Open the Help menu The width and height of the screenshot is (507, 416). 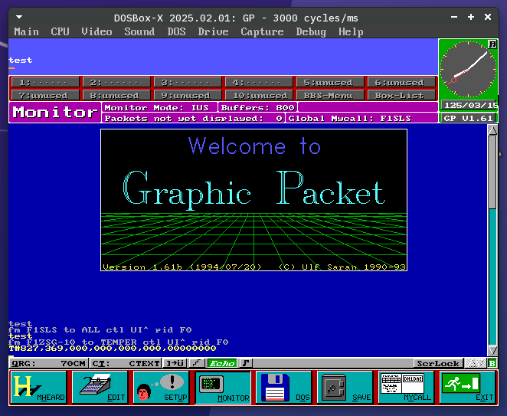click(x=352, y=31)
